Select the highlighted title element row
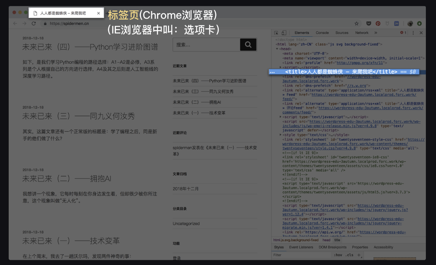Image resolution: width=436 pixels, height=265 pixels. [x=344, y=72]
